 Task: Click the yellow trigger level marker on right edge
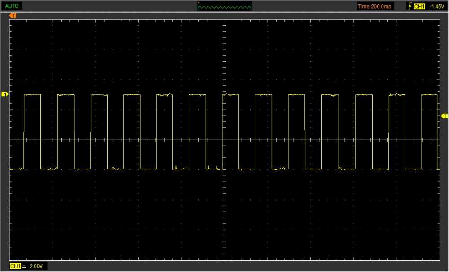444,116
